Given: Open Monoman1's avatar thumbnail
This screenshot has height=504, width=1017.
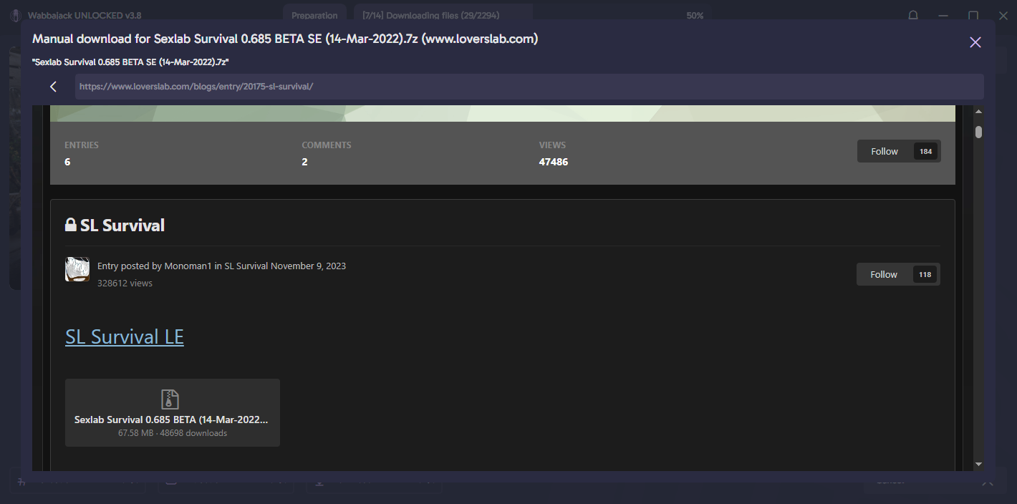Looking at the screenshot, I should (x=77, y=269).
